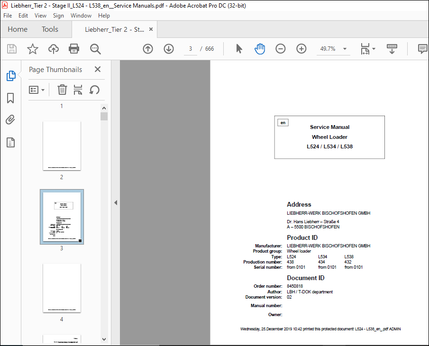
Task: Open the Edit menu
Action: [x=23, y=16]
